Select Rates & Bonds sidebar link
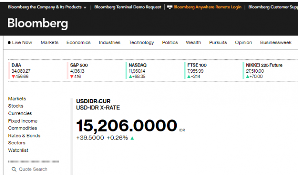This screenshot has width=298, height=175. click(x=24, y=136)
